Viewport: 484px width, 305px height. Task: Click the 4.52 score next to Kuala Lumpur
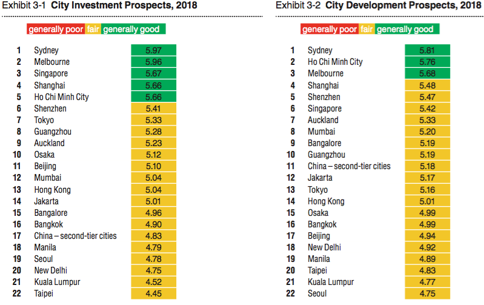tap(153, 282)
